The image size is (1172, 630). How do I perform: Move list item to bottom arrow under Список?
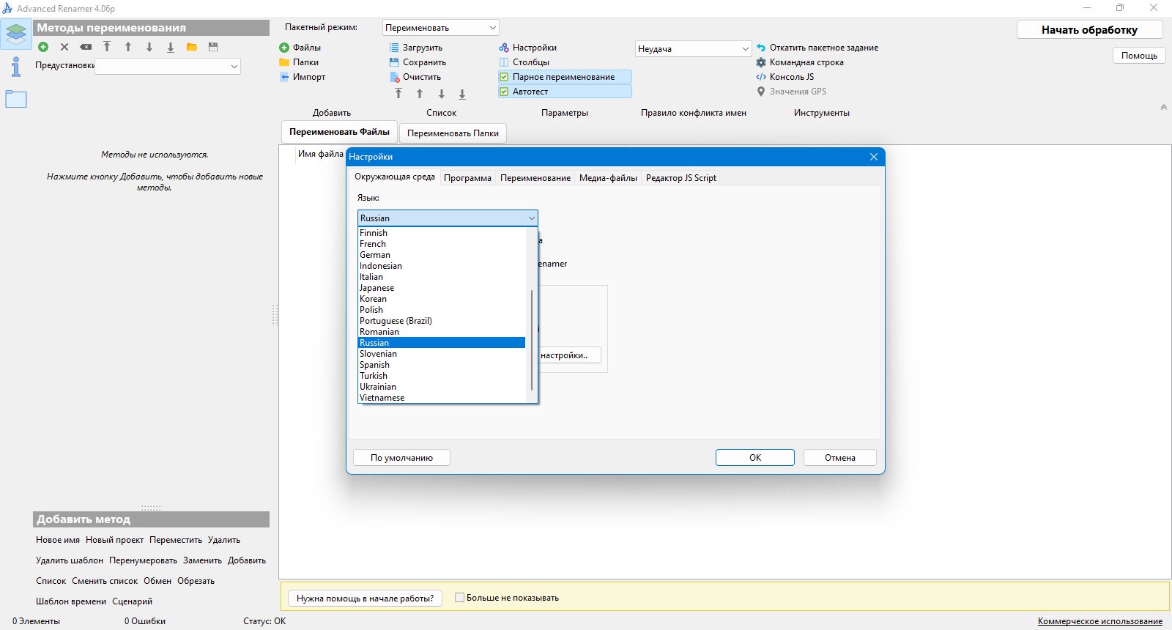click(x=462, y=94)
